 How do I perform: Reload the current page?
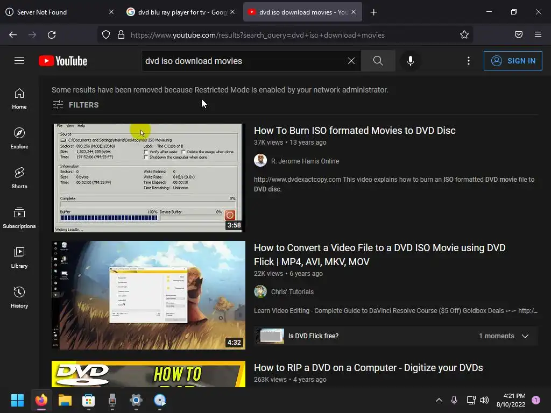click(x=52, y=35)
